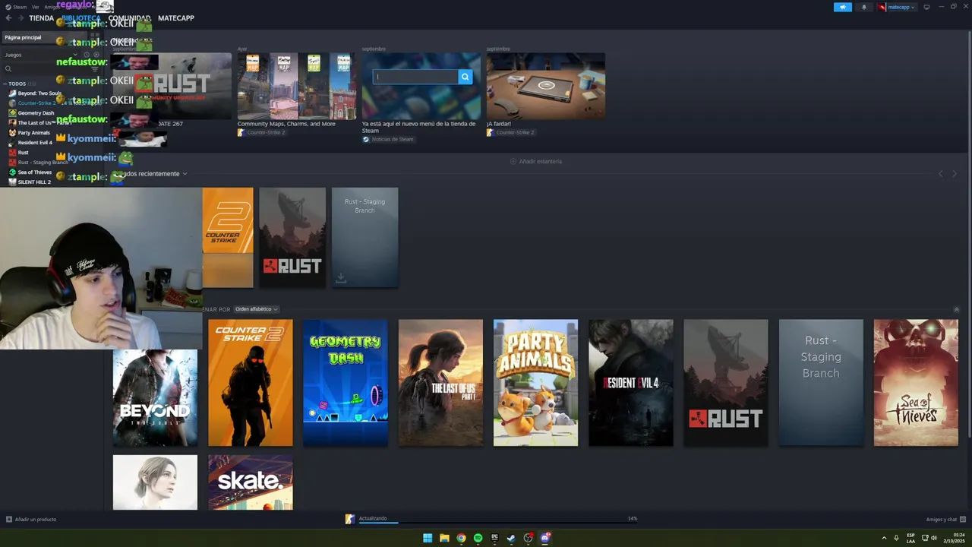Click Añadir un producto
972x547 pixels.
click(31, 519)
